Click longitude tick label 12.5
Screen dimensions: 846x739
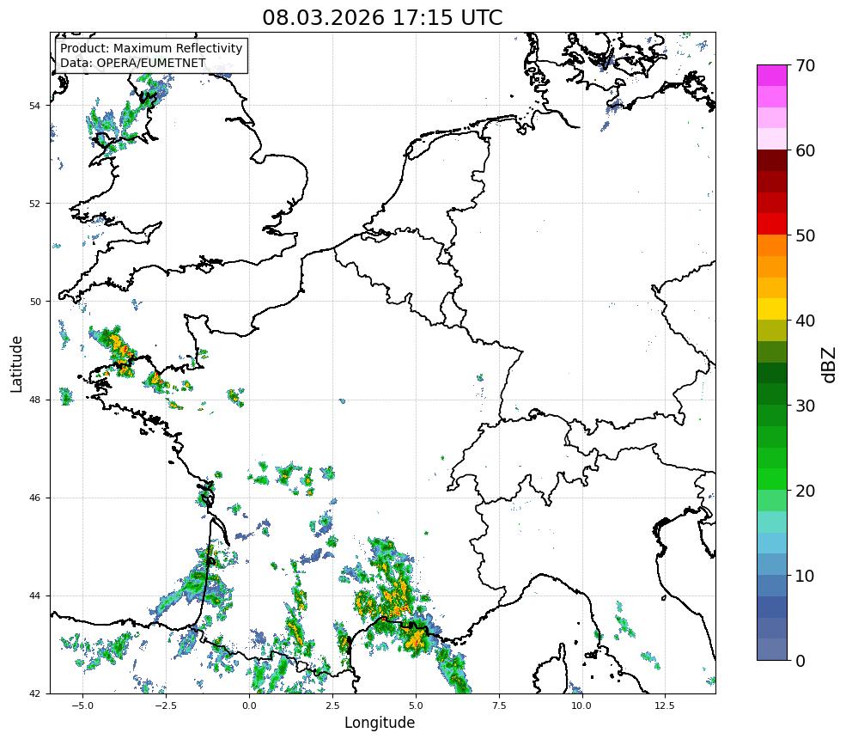(x=665, y=705)
